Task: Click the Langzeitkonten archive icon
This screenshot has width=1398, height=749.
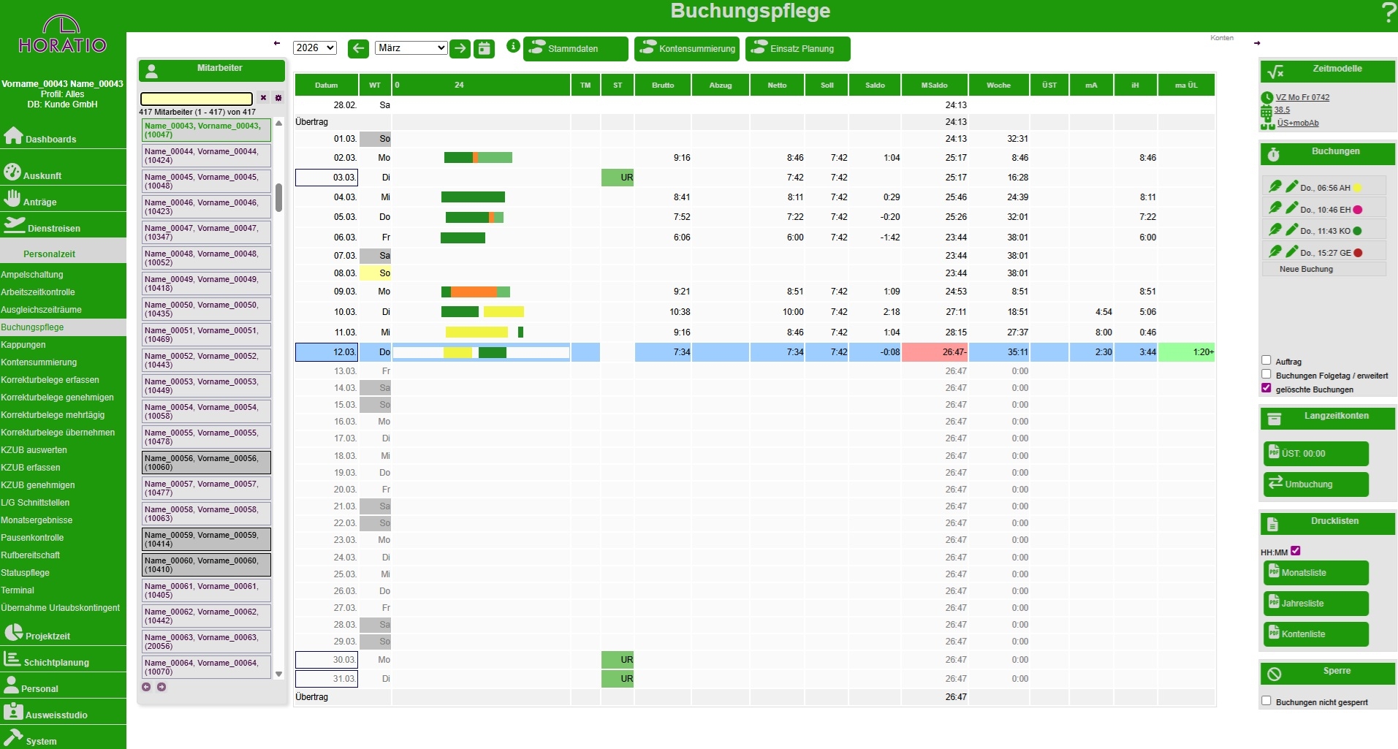Action: (x=1274, y=419)
